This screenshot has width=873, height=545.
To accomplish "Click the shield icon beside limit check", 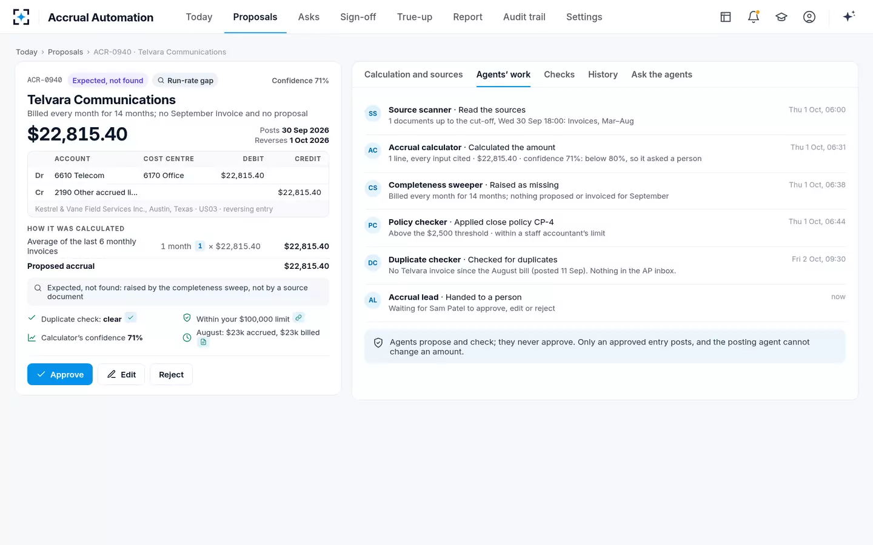I will pyautogui.click(x=187, y=318).
